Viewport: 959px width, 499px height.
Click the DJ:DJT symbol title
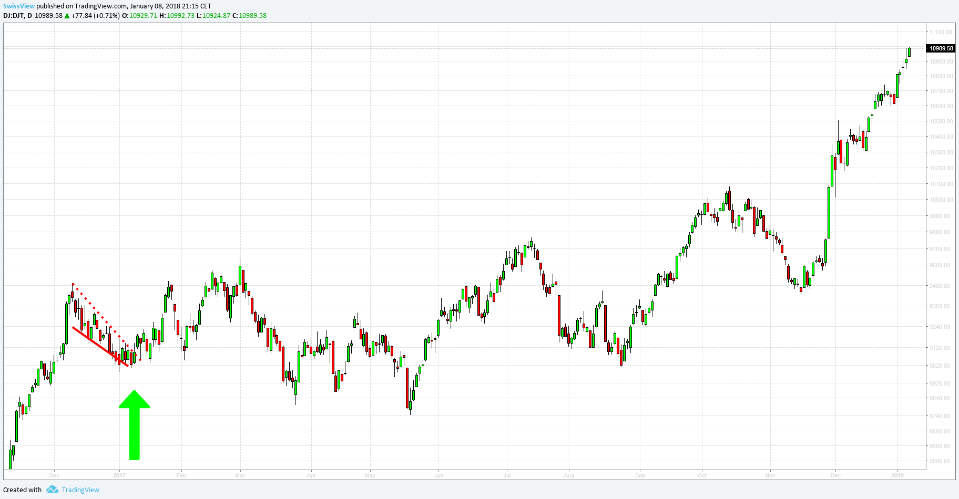(x=14, y=16)
